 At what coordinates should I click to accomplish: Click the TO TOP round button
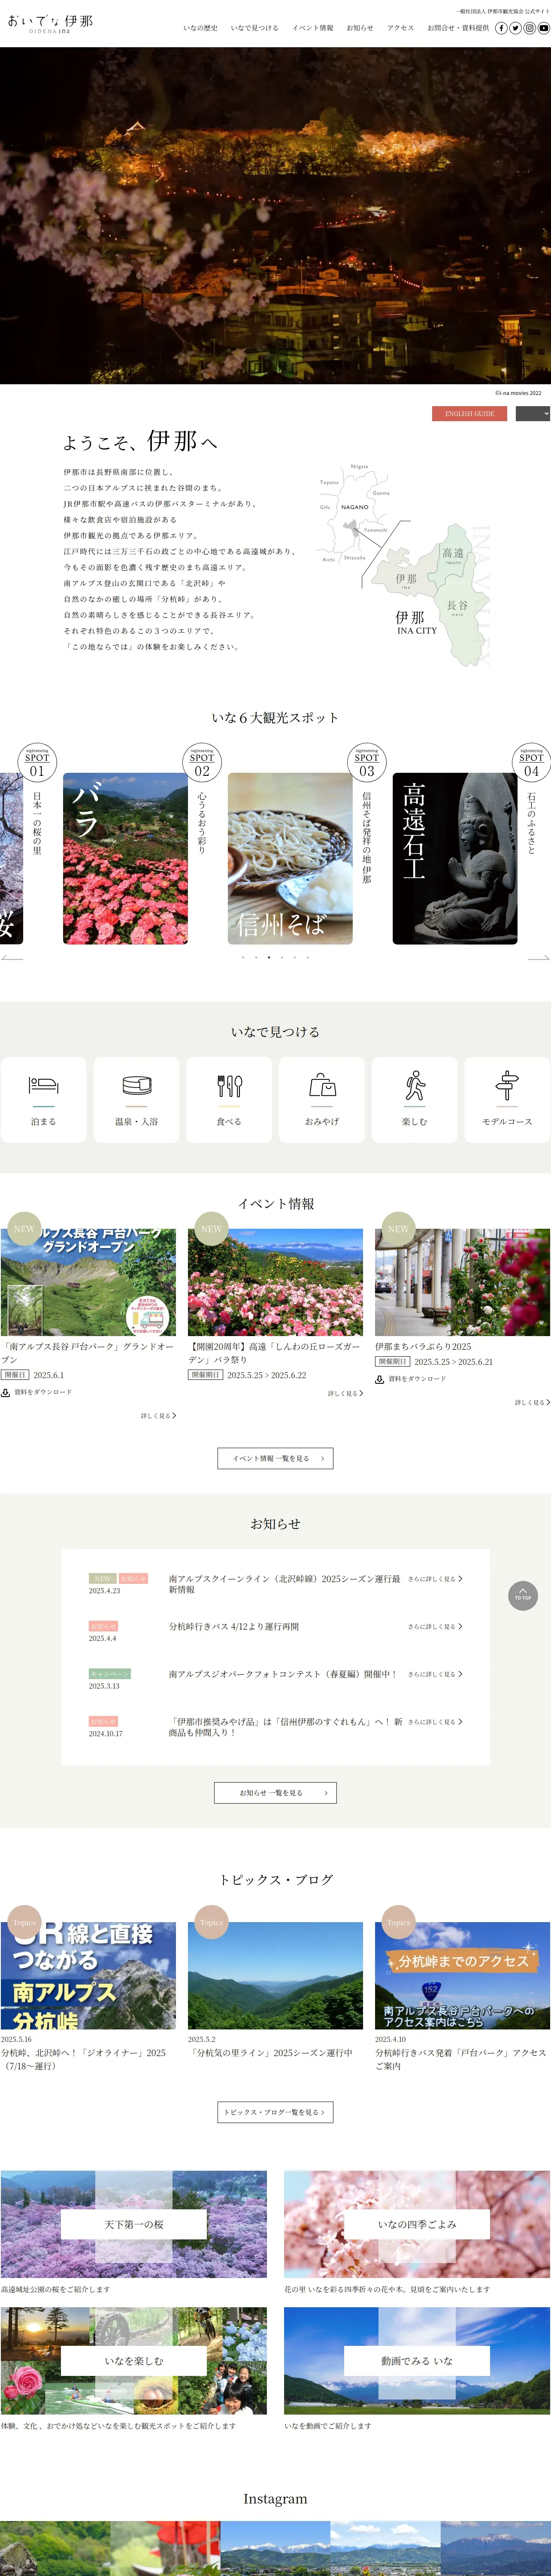[523, 1595]
